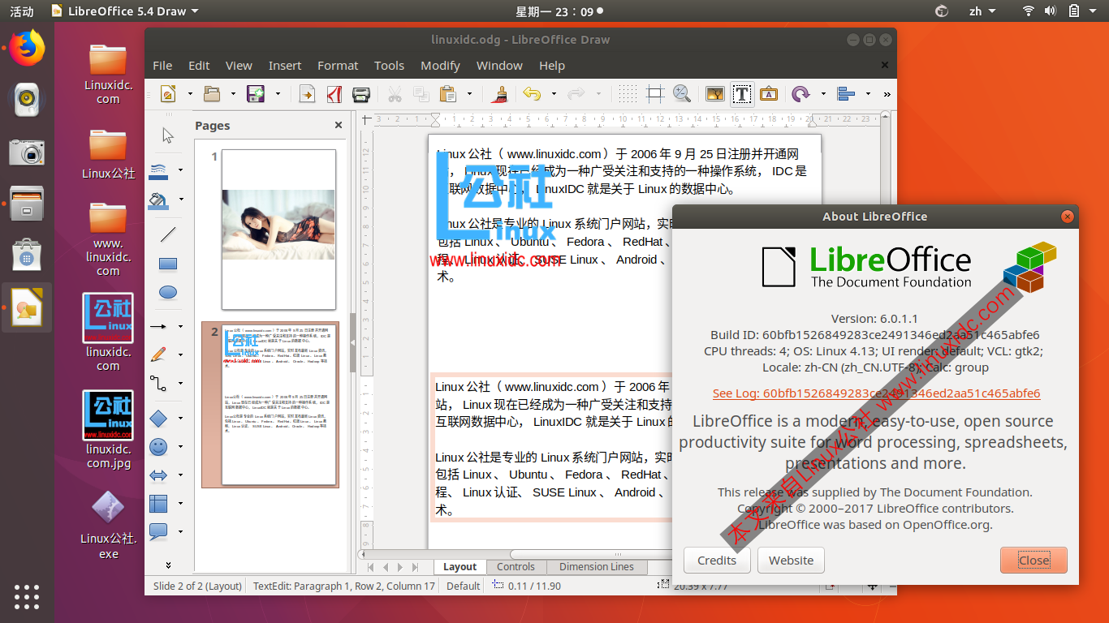
Task: Open the Fill Color dropdown arrow
Action: point(180,199)
